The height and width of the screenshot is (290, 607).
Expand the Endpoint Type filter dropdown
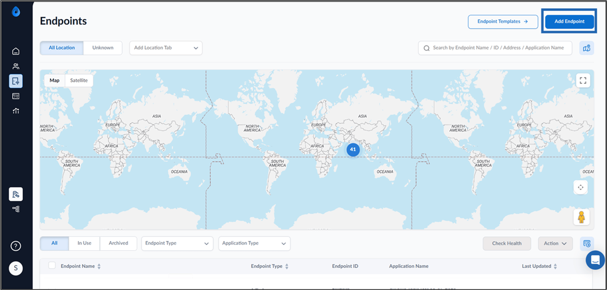(x=177, y=243)
